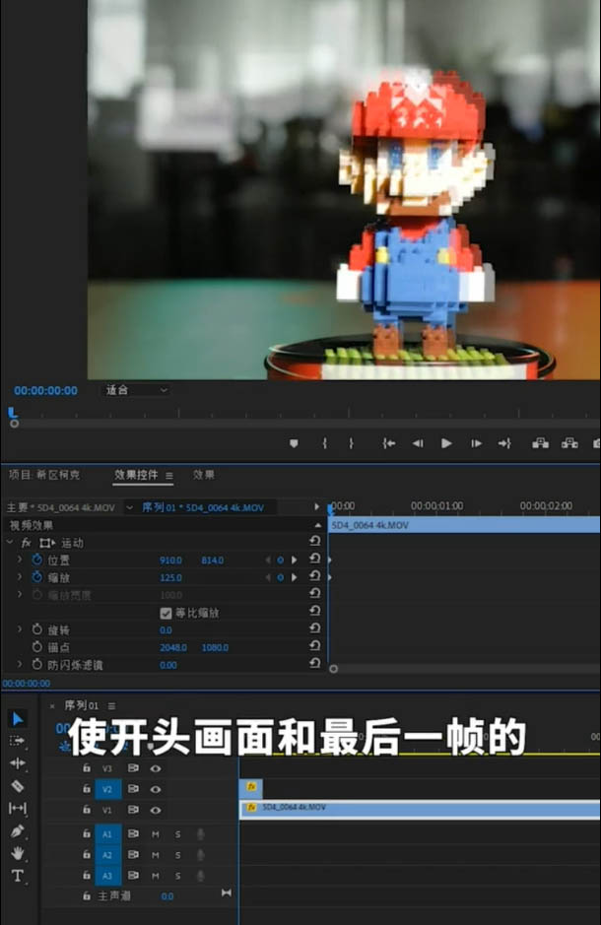
Task: Open the 适合 zoom level dropdown
Action: click(x=137, y=390)
